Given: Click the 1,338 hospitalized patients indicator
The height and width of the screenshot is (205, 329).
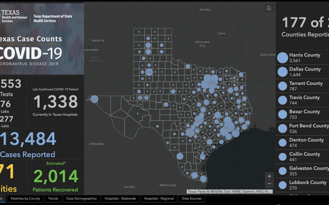Looking at the screenshot, I should coord(55,102).
